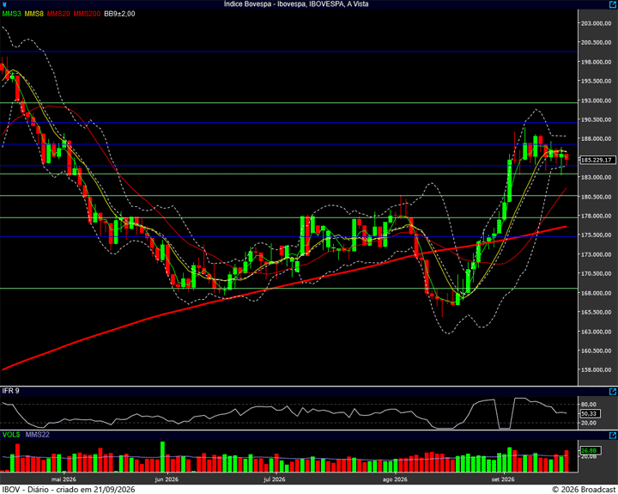Open the chart menu icon at top-left

pyautogui.click(x=4, y=4)
